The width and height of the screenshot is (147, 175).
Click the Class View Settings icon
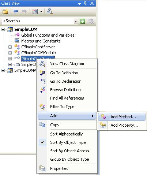(35, 11)
